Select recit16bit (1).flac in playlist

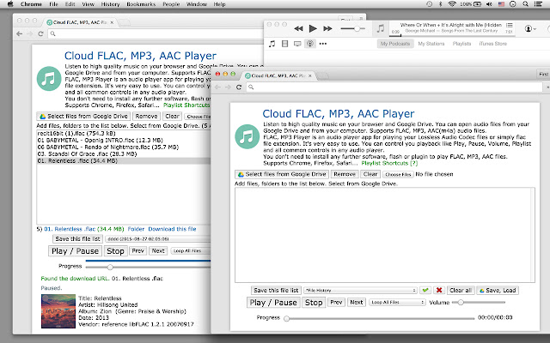coord(124,134)
